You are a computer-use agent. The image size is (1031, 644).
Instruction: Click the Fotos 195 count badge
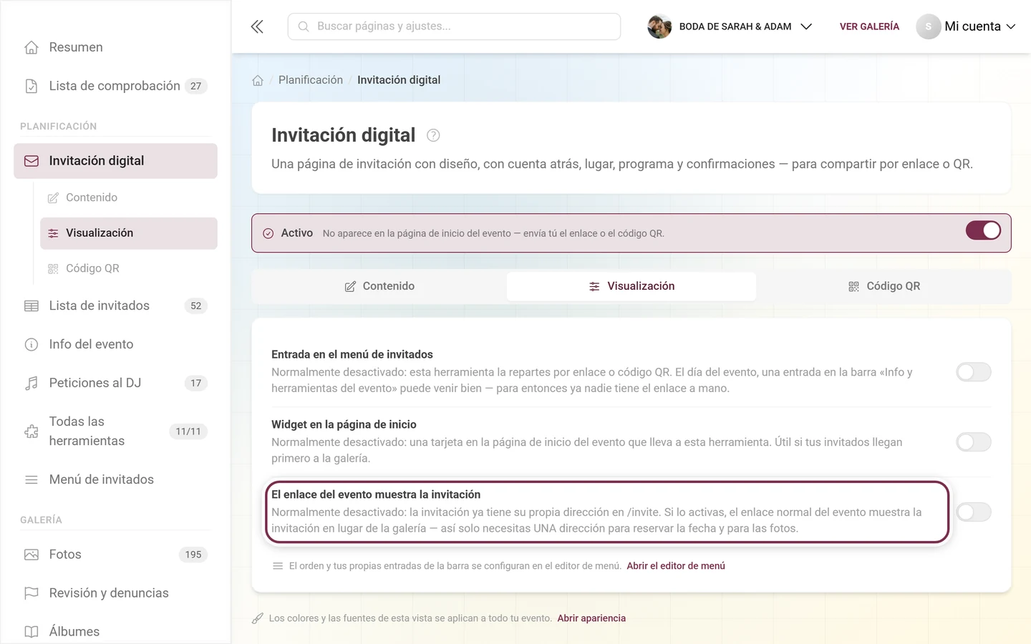193,555
